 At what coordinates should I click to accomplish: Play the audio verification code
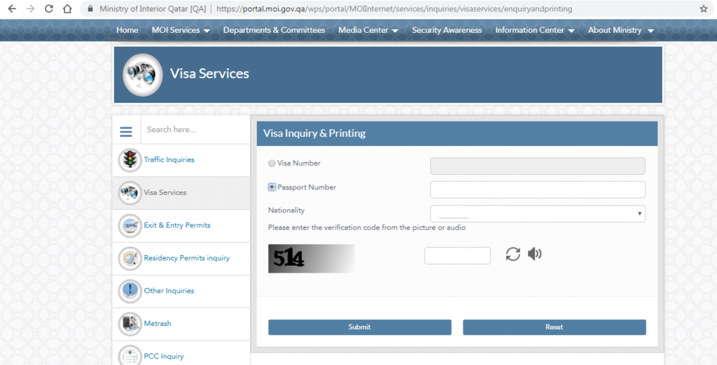click(x=535, y=254)
